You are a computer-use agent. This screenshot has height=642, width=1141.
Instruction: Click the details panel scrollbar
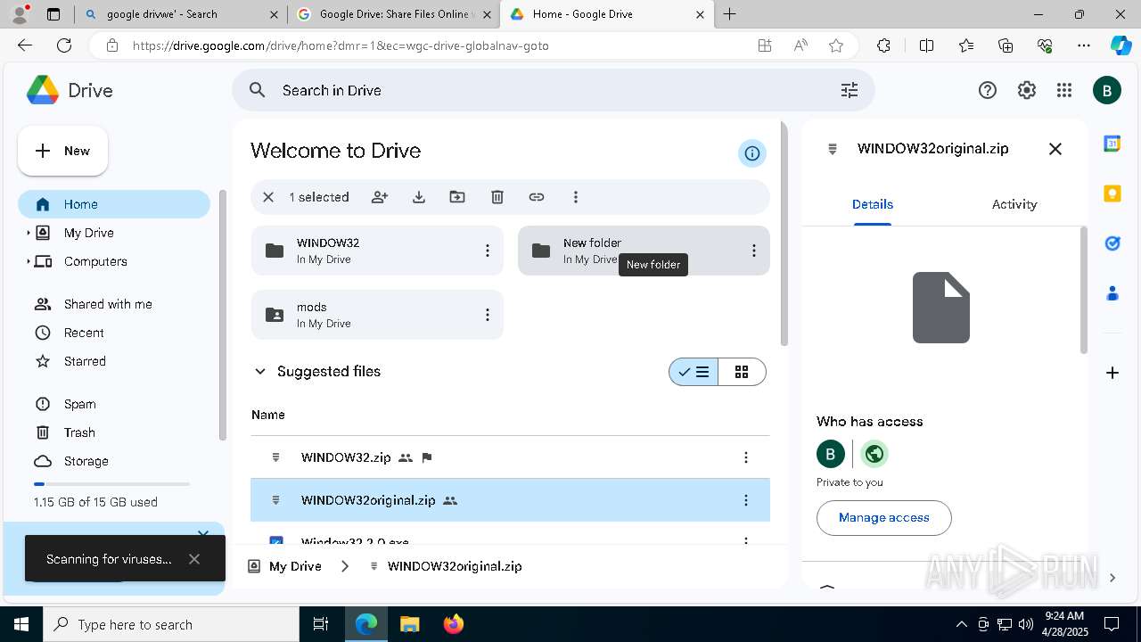point(1084,290)
